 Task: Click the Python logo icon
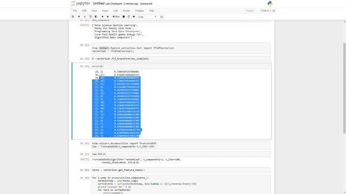(x=270, y=4)
